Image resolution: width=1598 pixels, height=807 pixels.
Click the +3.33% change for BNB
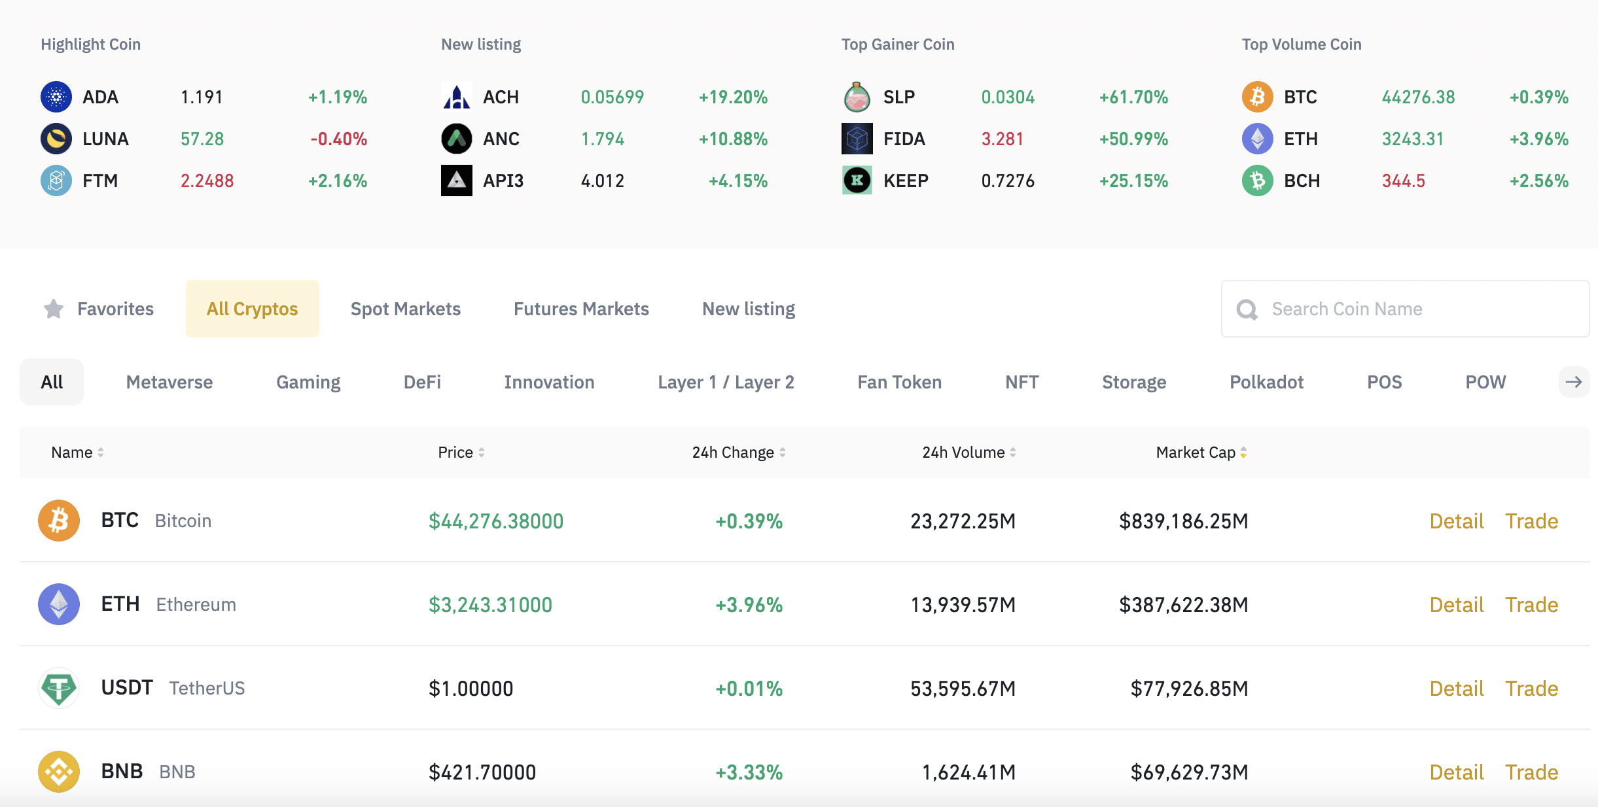coord(749,772)
